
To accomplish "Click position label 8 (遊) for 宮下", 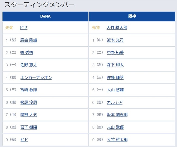I will pyautogui.click(x=11, y=127).
